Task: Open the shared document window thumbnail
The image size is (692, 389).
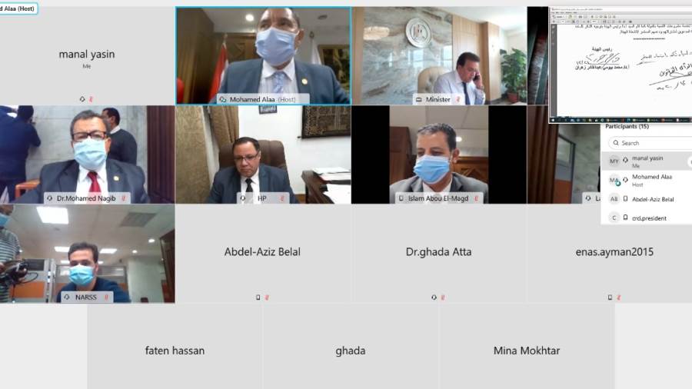Action: (620, 65)
